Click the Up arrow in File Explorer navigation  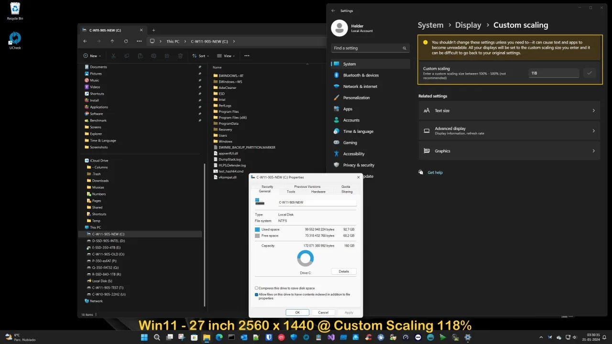pos(112,42)
